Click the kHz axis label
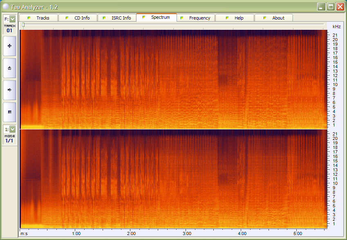 pos(337,27)
